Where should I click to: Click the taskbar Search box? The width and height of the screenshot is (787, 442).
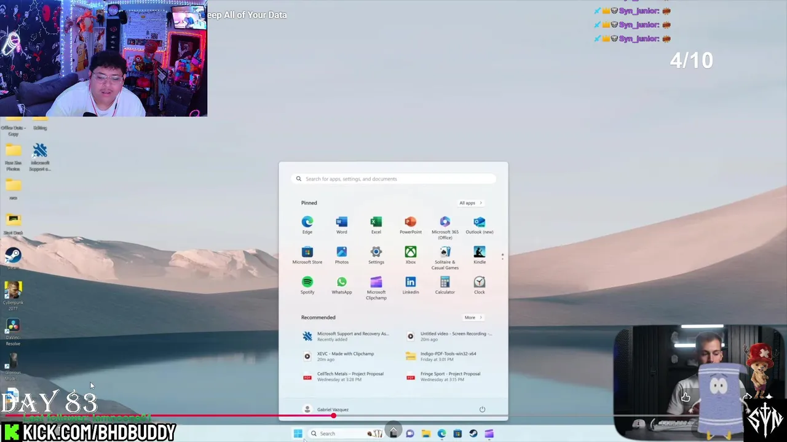pyautogui.click(x=346, y=433)
